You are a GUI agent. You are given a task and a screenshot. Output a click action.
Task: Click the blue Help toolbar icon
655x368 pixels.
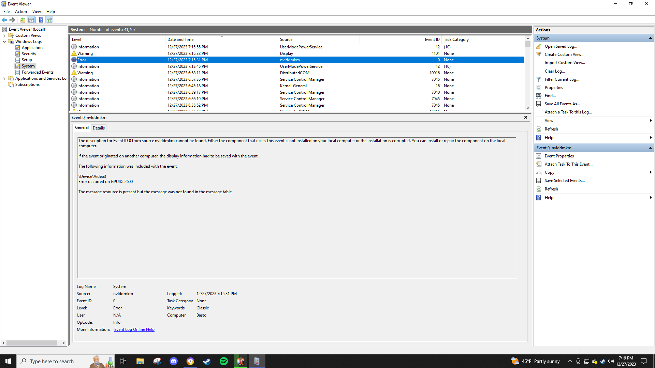[x=41, y=20]
